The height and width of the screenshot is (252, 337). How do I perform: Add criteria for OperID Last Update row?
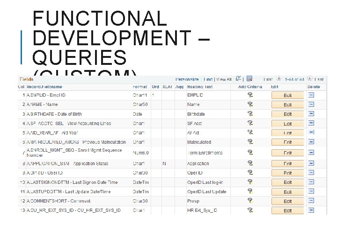250,191
